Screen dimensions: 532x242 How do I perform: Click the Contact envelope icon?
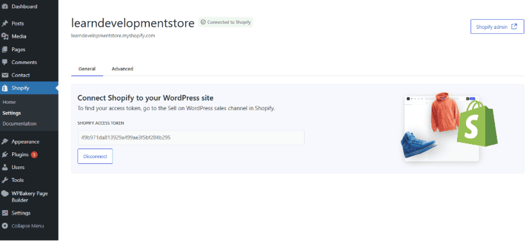click(4, 75)
